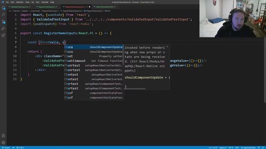Click the closing '</div>' tag on line 13
The width and height of the screenshot is (266, 149).
click(40, 70)
